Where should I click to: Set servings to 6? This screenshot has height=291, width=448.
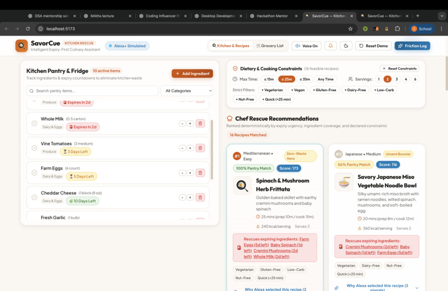(x=415, y=79)
